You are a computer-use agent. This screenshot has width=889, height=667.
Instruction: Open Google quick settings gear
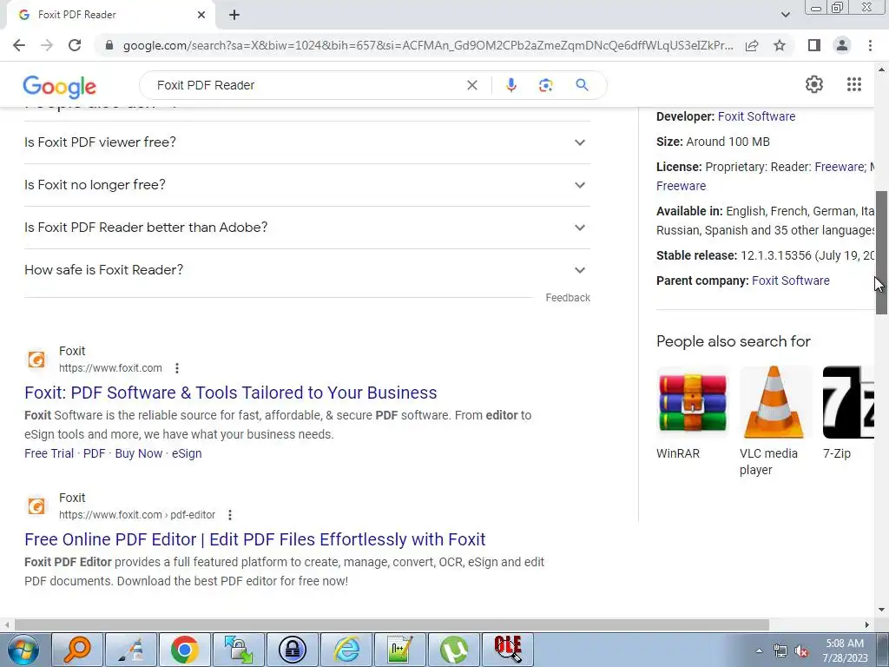[x=814, y=84]
